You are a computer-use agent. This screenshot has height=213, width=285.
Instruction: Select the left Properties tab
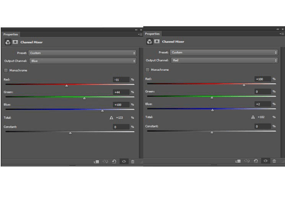(11, 34)
